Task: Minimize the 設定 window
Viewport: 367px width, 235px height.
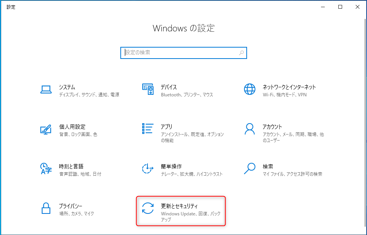Action: tap(322, 7)
